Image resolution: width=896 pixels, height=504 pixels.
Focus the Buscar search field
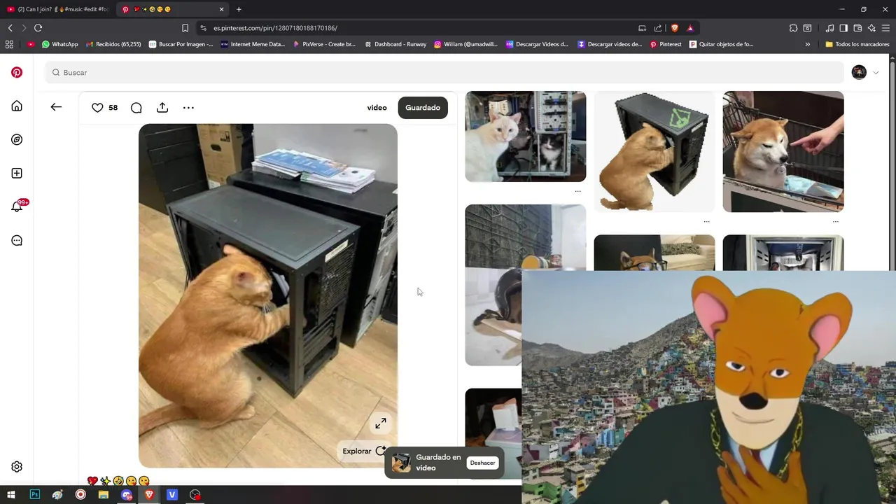[x=444, y=72]
